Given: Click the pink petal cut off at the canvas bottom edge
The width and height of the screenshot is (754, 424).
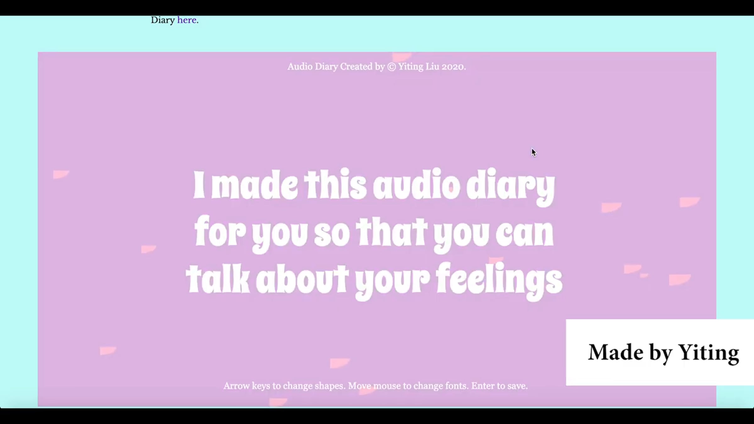Looking at the screenshot, I should tap(278, 402).
